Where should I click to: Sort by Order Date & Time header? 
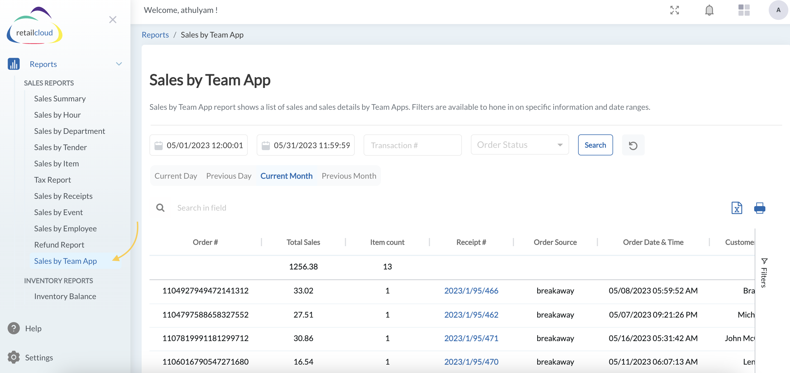click(653, 242)
